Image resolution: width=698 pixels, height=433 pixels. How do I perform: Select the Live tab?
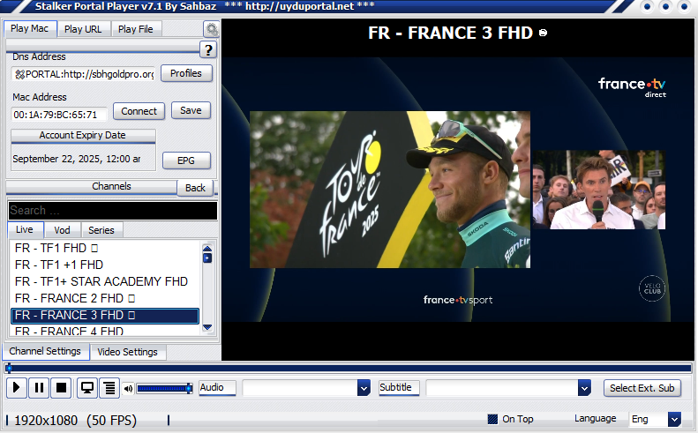(x=25, y=229)
